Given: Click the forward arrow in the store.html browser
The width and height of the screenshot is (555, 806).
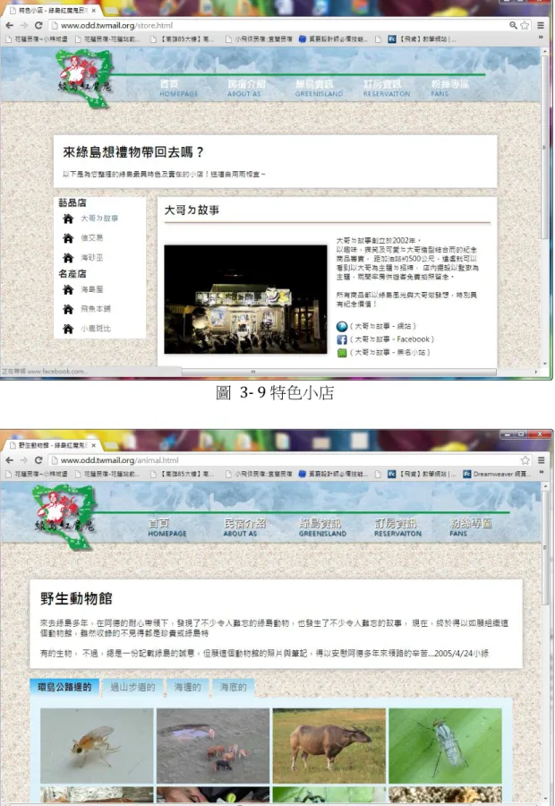Looking at the screenshot, I should pyautogui.click(x=23, y=25).
